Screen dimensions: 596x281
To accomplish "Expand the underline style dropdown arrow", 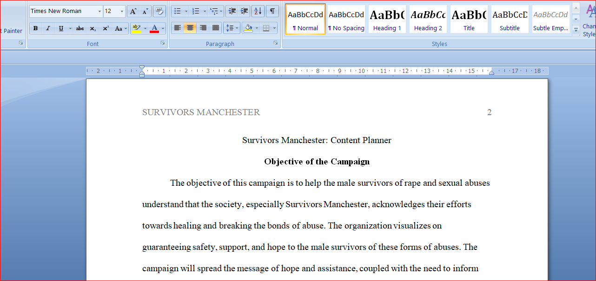I will tap(70, 28).
